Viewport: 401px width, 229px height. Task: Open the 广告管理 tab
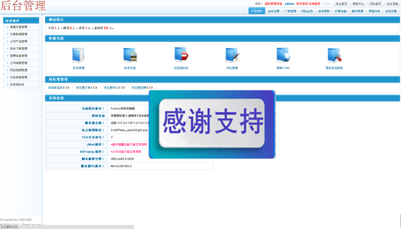click(291, 11)
